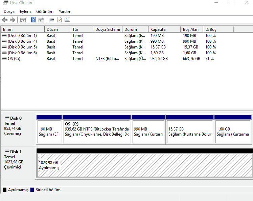The width and height of the screenshot is (253, 201).
Task: Click the 15,37 GB capacity cell in the list
Action: click(x=158, y=47)
